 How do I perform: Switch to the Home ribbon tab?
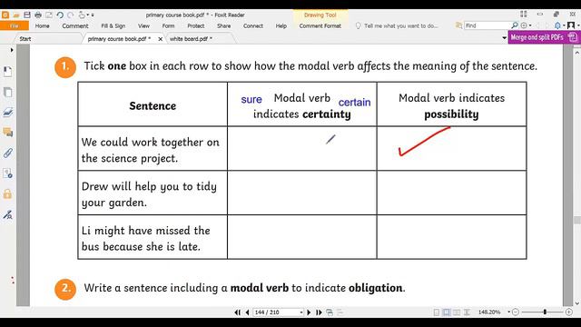point(43,26)
